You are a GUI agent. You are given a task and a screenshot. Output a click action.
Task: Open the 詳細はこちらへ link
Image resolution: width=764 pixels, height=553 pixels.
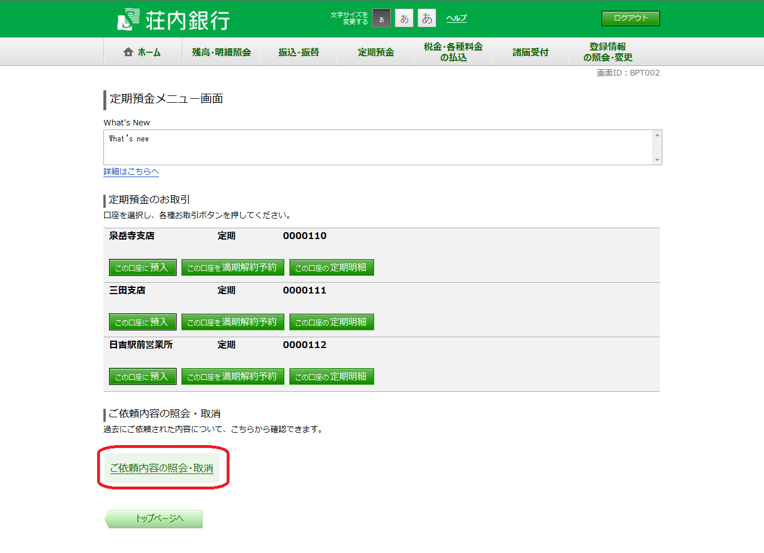[131, 171]
